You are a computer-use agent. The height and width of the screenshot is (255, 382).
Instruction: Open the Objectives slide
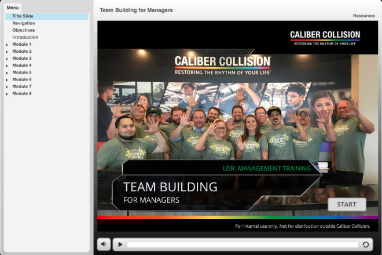(24, 30)
